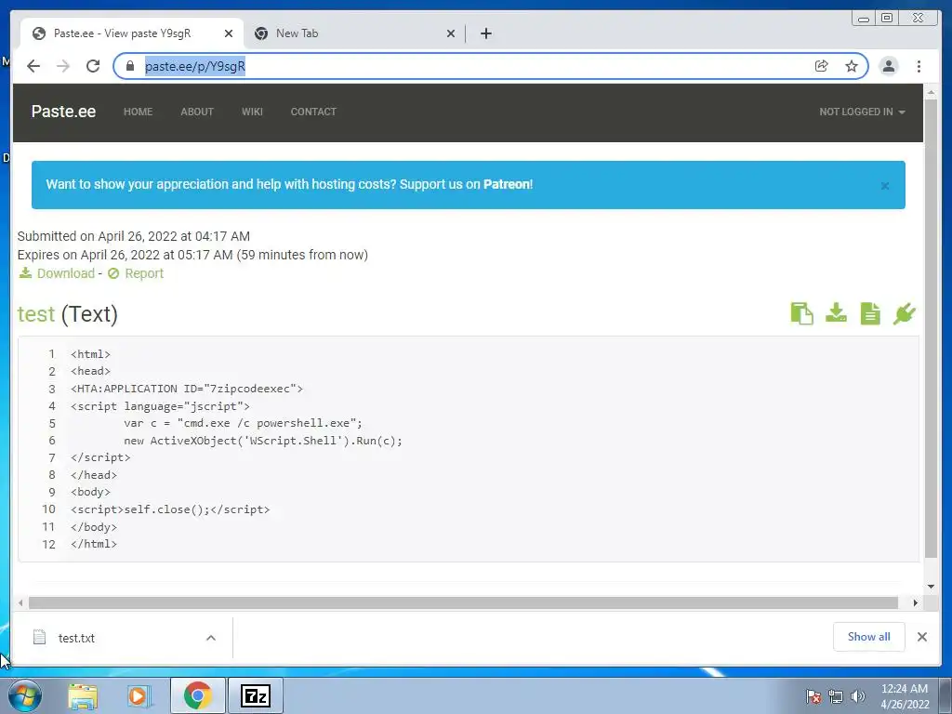Click the lock site info icon
This screenshot has height=714, width=952.
coord(129,66)
